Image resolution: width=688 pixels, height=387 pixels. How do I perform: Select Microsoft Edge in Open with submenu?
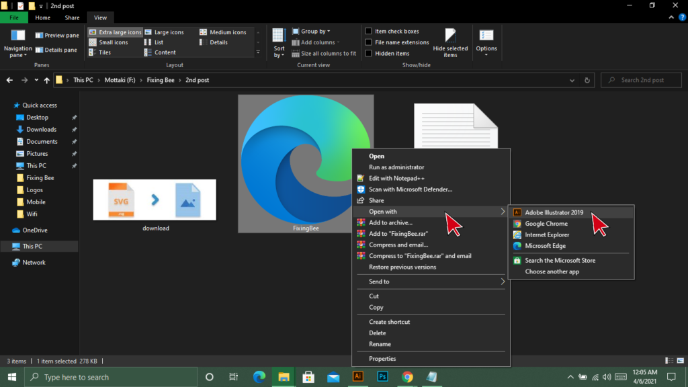(571, 246)
